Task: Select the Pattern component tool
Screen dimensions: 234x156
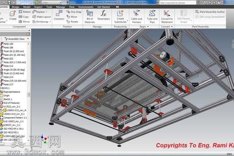Action: point(25,12)
